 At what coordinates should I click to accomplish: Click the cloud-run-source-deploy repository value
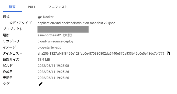click(56, 41)
